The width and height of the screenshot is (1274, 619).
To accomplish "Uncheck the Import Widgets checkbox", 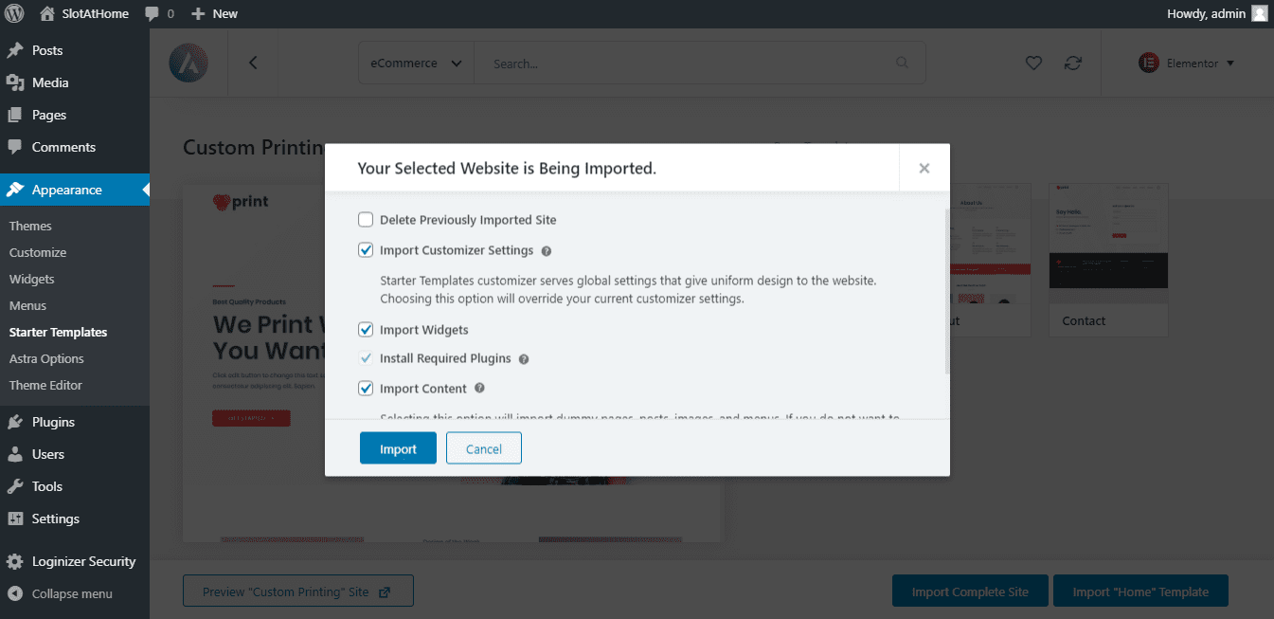I will (x=366, y=330).
